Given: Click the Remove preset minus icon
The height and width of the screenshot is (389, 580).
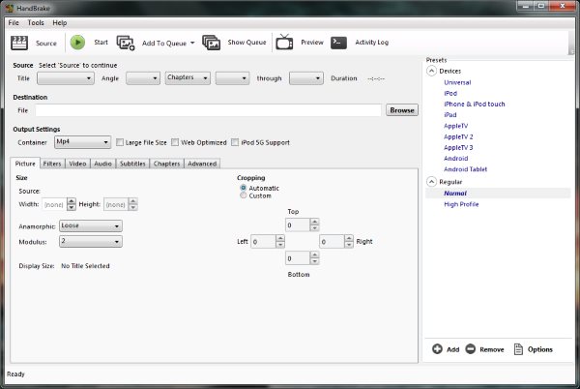Looking at the screenshot, I should (x=470, y=348).
